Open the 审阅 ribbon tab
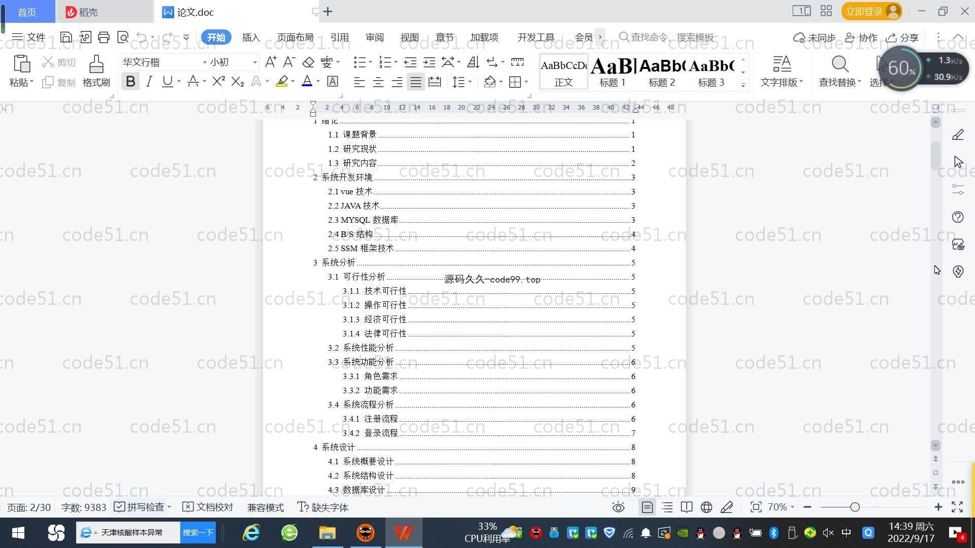Viewport: 975px width, 548px height. tap(375, 37)
